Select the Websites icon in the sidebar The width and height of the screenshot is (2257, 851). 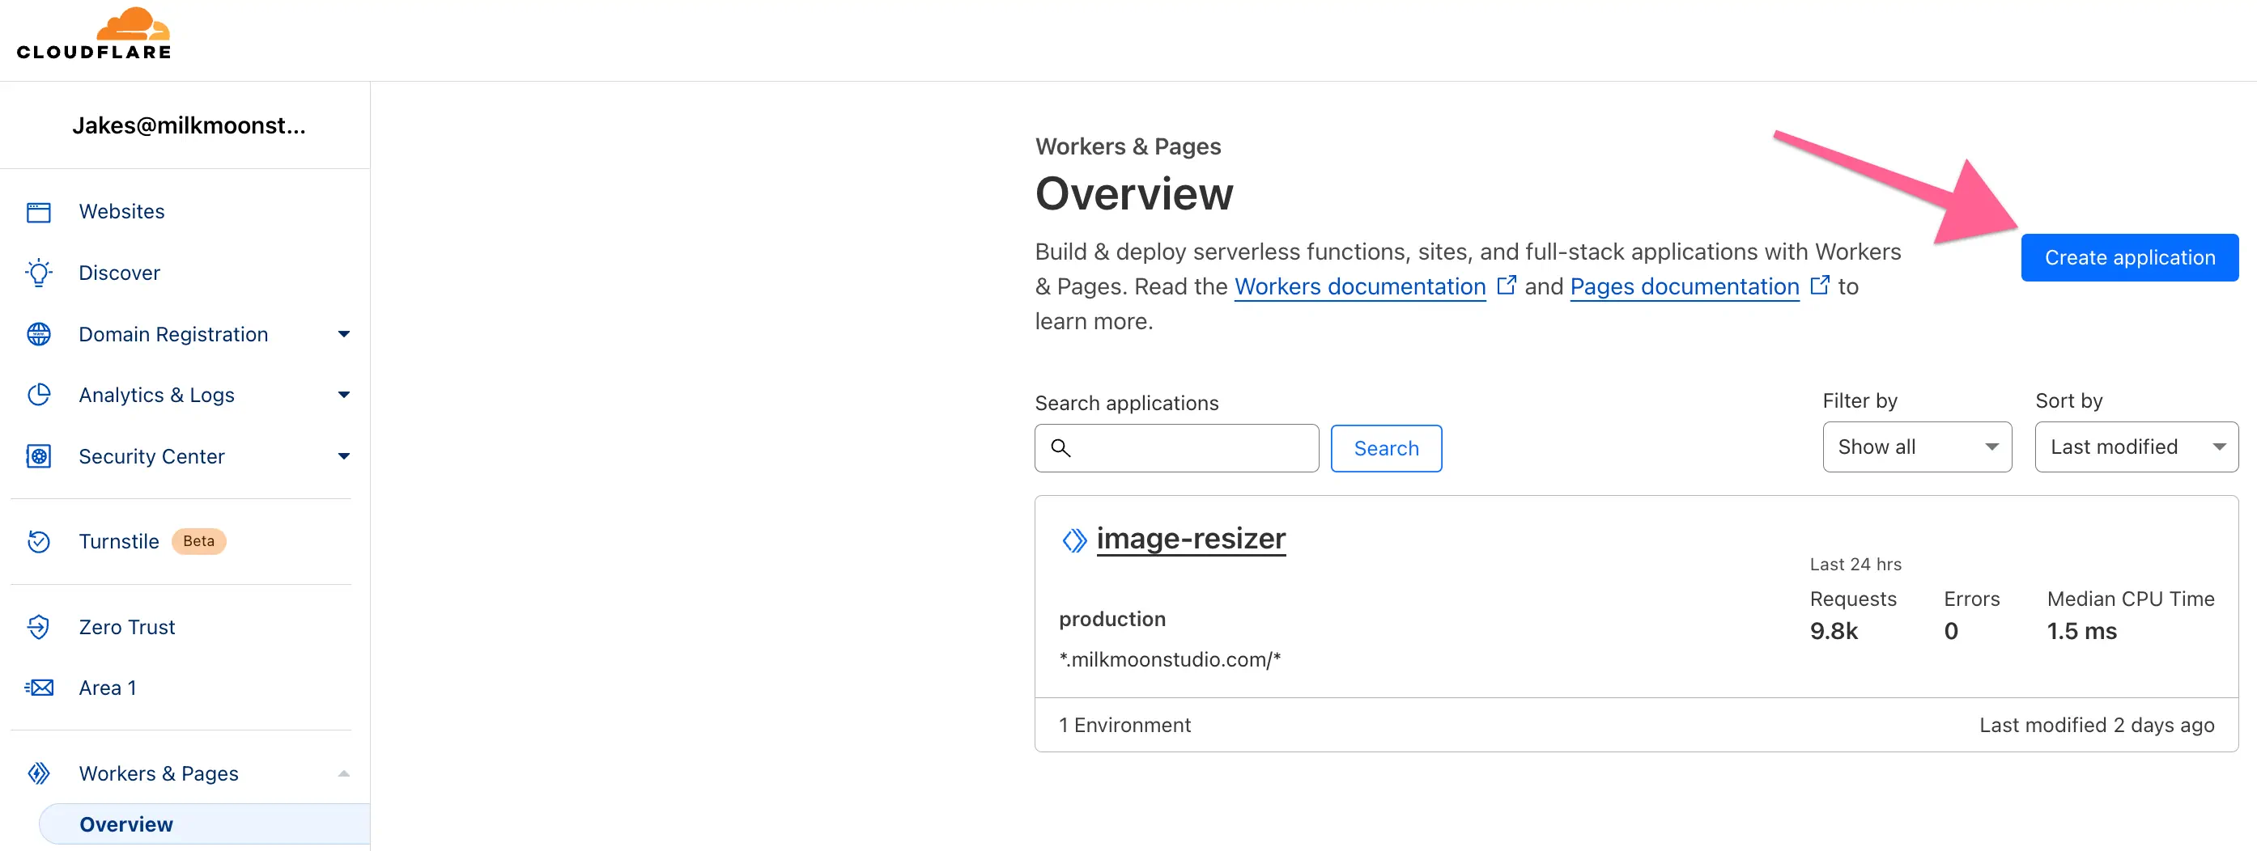(39, 211)
